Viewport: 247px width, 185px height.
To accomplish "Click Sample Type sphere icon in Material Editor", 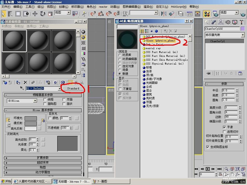I will point(83,32).
